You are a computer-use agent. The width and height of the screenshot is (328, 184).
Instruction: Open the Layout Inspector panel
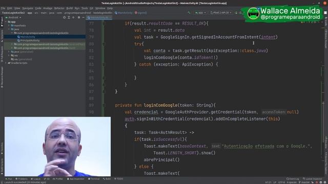312,179
